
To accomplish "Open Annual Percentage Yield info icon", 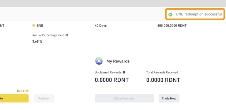I will point(67,35).
